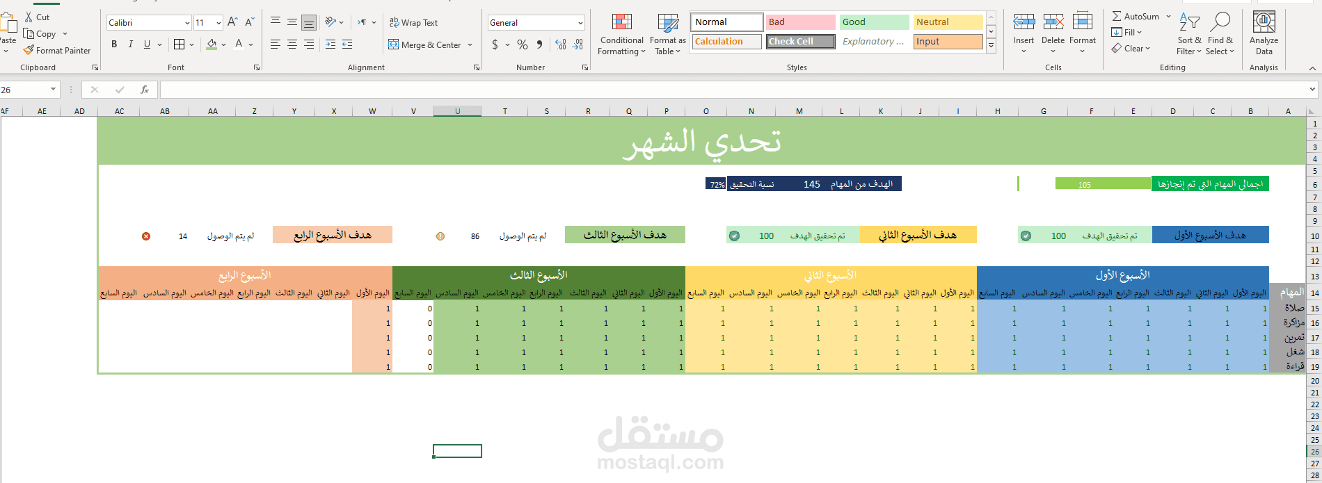Viewport: 1322px width, 483px height.
Task: Open Conditional Formatting menu
Action: click(x=622, y=34)
